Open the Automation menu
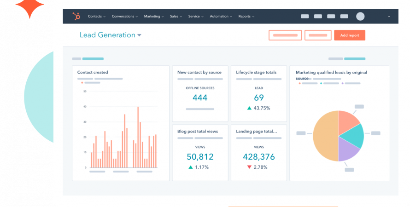 (x=221, y=16)
